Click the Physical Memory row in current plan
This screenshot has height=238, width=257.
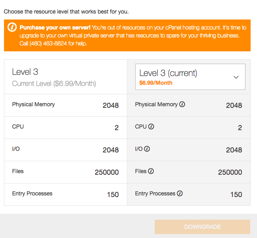pyautogui.click(x=65, y=105)
